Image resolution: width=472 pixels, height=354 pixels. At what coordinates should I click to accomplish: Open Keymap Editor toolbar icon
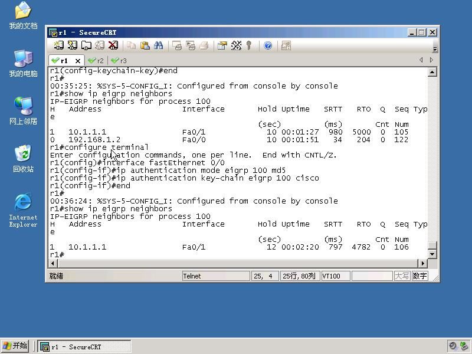click(236, 45)
